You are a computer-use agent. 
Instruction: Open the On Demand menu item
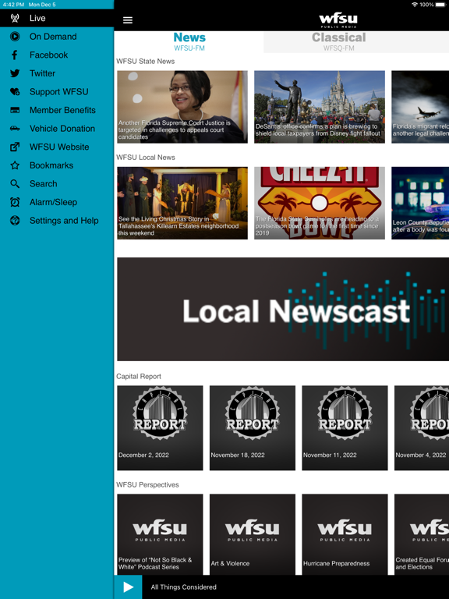point(57,37)
